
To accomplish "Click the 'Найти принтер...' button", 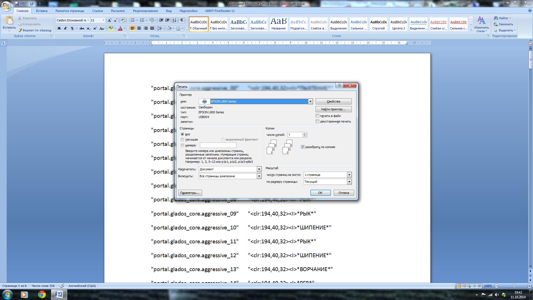I will [333, 109].
